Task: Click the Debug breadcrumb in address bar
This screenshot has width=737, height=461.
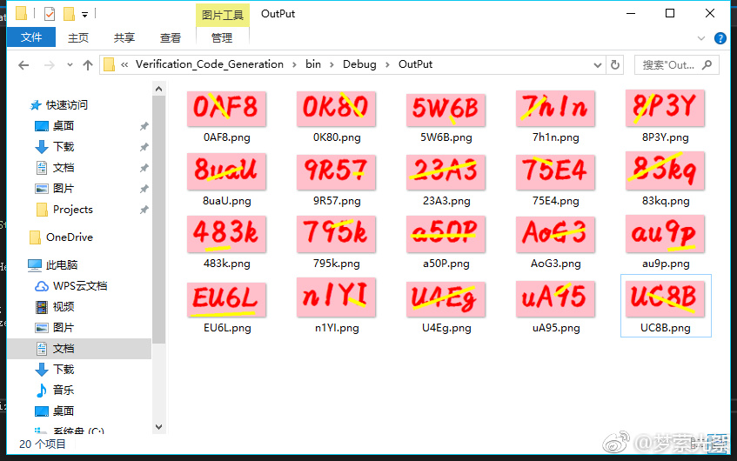Action: point(359,64)
